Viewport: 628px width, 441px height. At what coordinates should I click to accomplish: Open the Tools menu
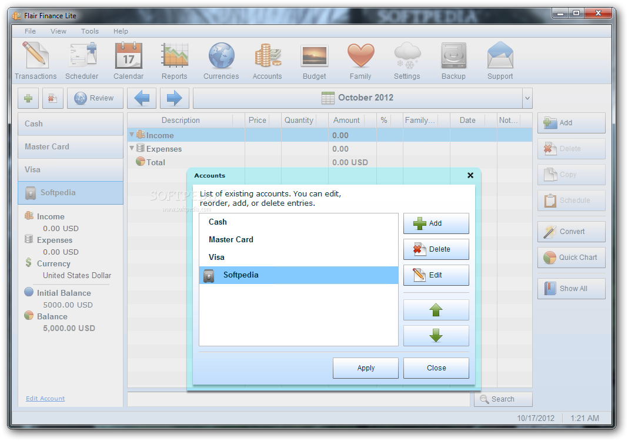90,31
